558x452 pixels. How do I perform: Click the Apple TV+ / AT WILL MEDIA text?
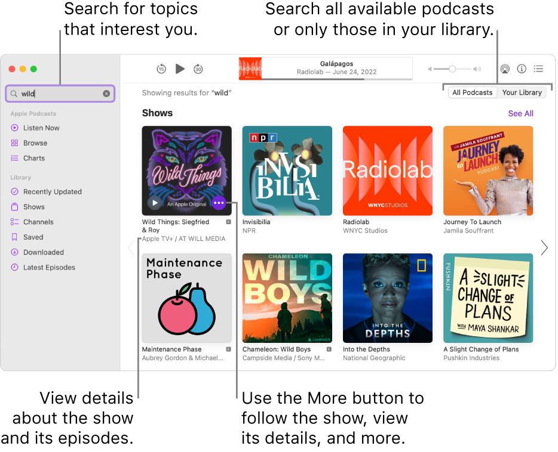point(183,239)
